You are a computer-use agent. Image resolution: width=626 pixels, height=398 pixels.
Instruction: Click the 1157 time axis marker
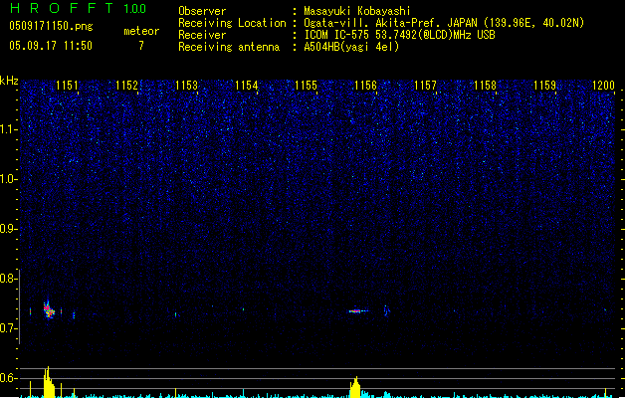point(425,86)
